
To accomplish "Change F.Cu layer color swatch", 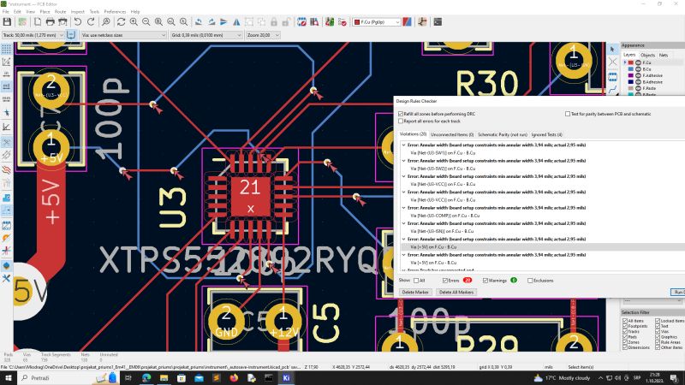I will [x=631, y=62].
